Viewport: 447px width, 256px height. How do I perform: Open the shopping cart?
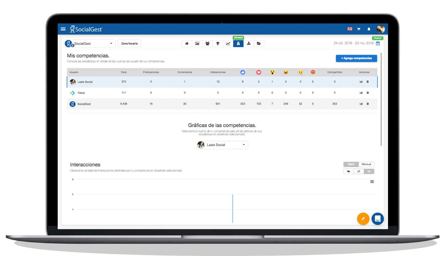359,29
